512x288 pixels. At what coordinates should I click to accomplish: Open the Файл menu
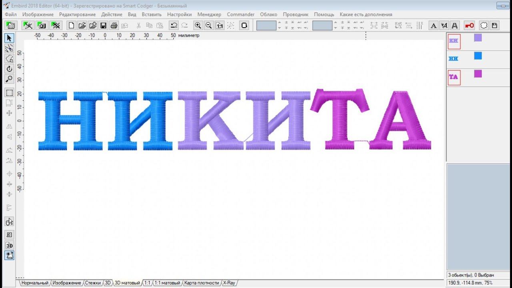(x=11, y=14)
